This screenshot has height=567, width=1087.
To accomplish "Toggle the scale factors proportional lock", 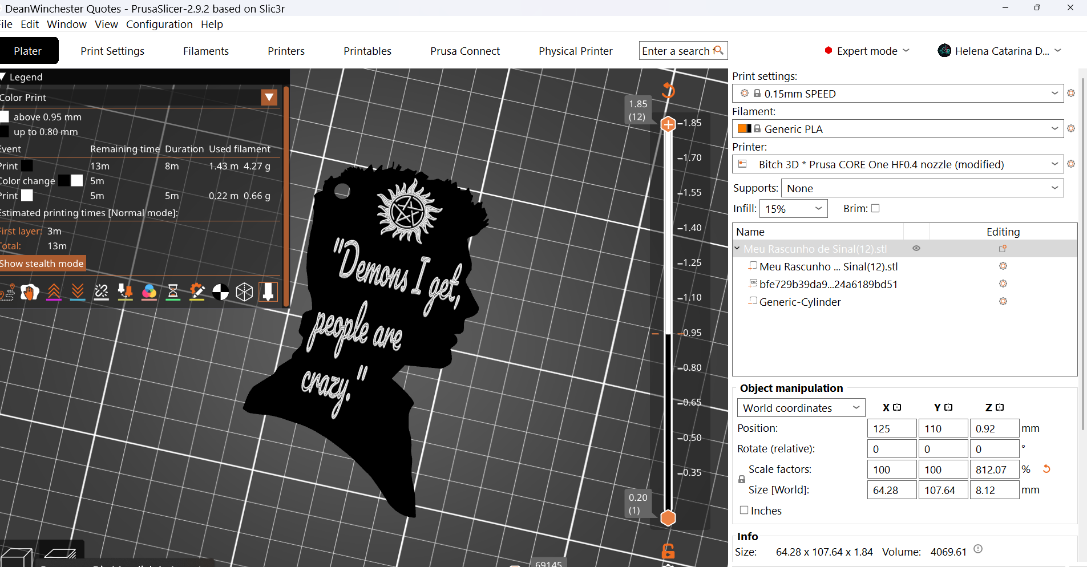I will tap(742, 479).
